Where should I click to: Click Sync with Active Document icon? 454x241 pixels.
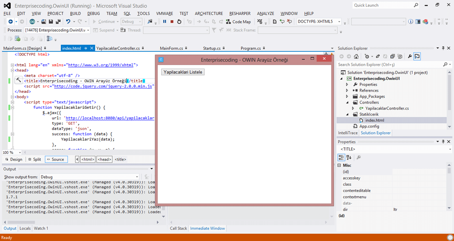click(378, 57)
